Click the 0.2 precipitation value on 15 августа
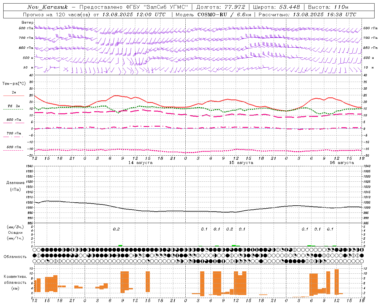The image size is (379, 303). (229, 229)
